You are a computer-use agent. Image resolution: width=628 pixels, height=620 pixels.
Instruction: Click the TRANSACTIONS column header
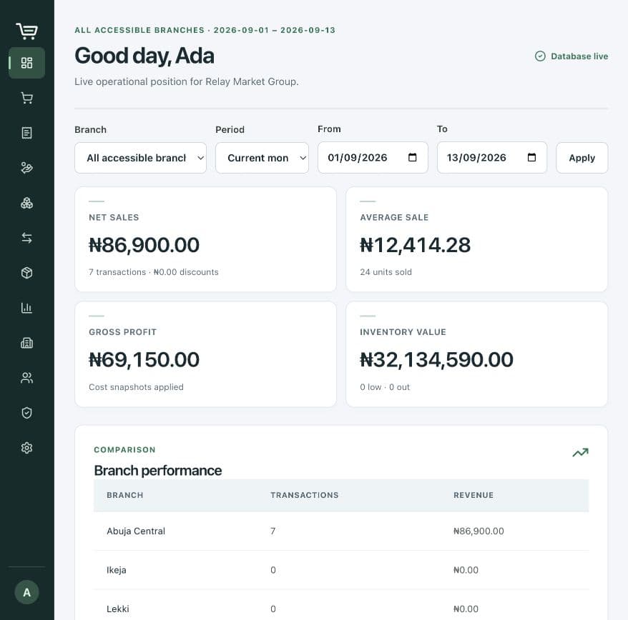(x=305, y=495)
